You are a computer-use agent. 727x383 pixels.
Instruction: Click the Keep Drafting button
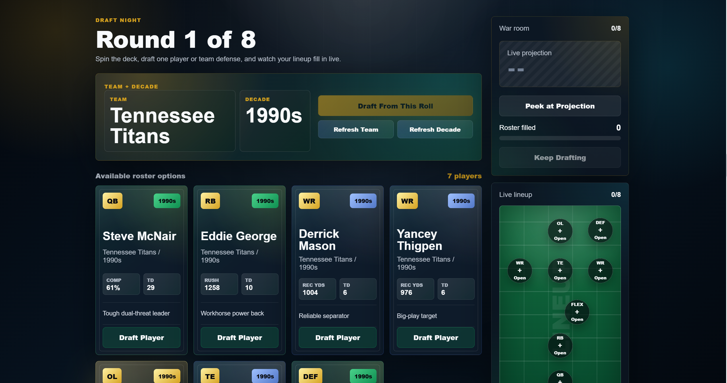(560, 157)
